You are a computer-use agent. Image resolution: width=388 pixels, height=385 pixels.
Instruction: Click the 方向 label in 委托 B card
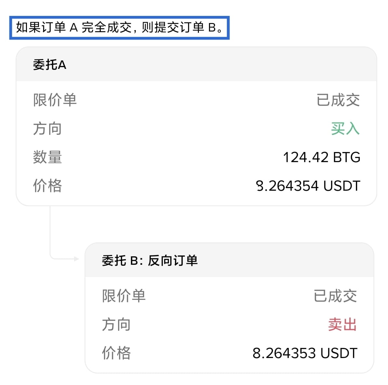(x=116, y=325)
